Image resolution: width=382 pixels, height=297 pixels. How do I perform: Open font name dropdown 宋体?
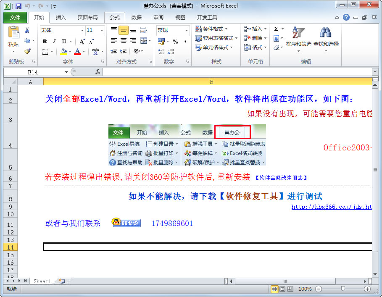82,30
